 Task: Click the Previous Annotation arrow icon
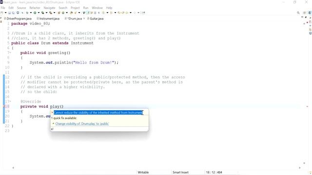click(x=111, y=13)
